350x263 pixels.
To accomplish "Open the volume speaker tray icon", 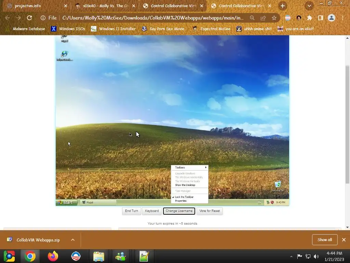I will tap(316, 256).
